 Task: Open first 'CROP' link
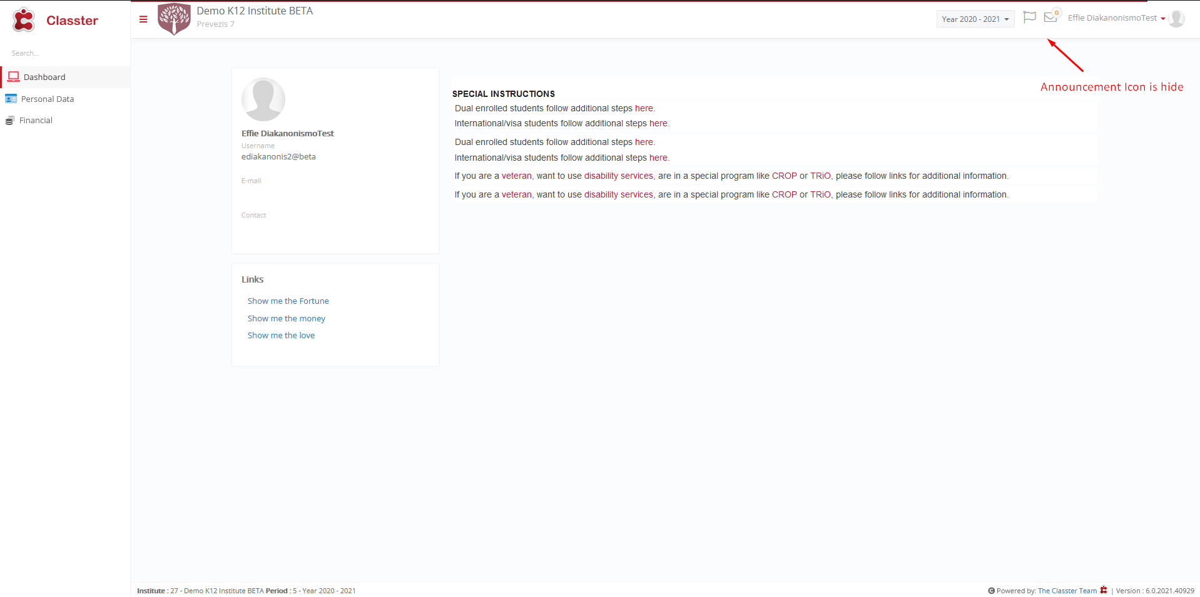[x=784, y=176]
